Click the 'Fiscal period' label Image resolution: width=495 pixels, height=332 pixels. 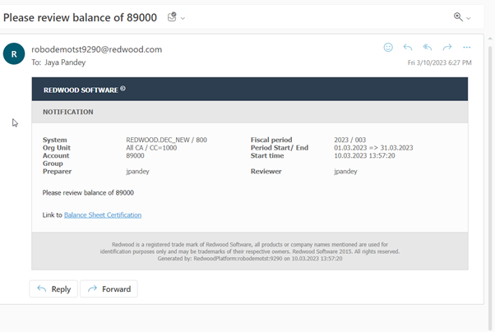coord(271,140)
